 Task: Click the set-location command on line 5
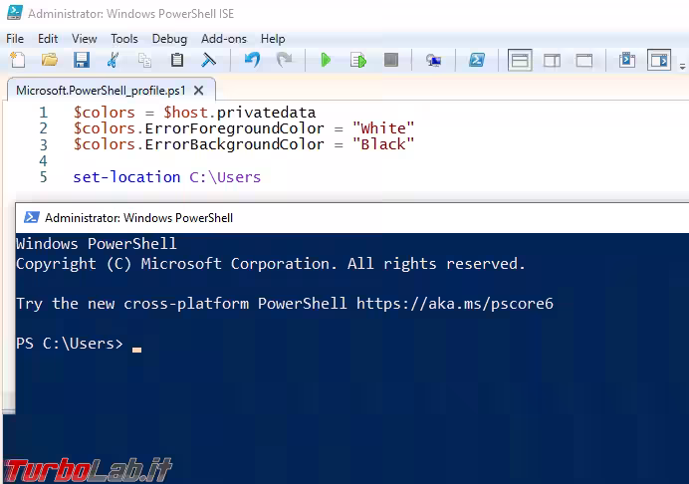[x=126, y=177]
